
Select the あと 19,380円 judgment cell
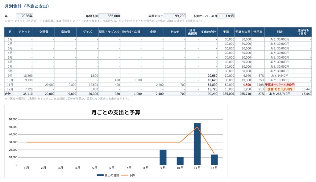click(280, 80)
